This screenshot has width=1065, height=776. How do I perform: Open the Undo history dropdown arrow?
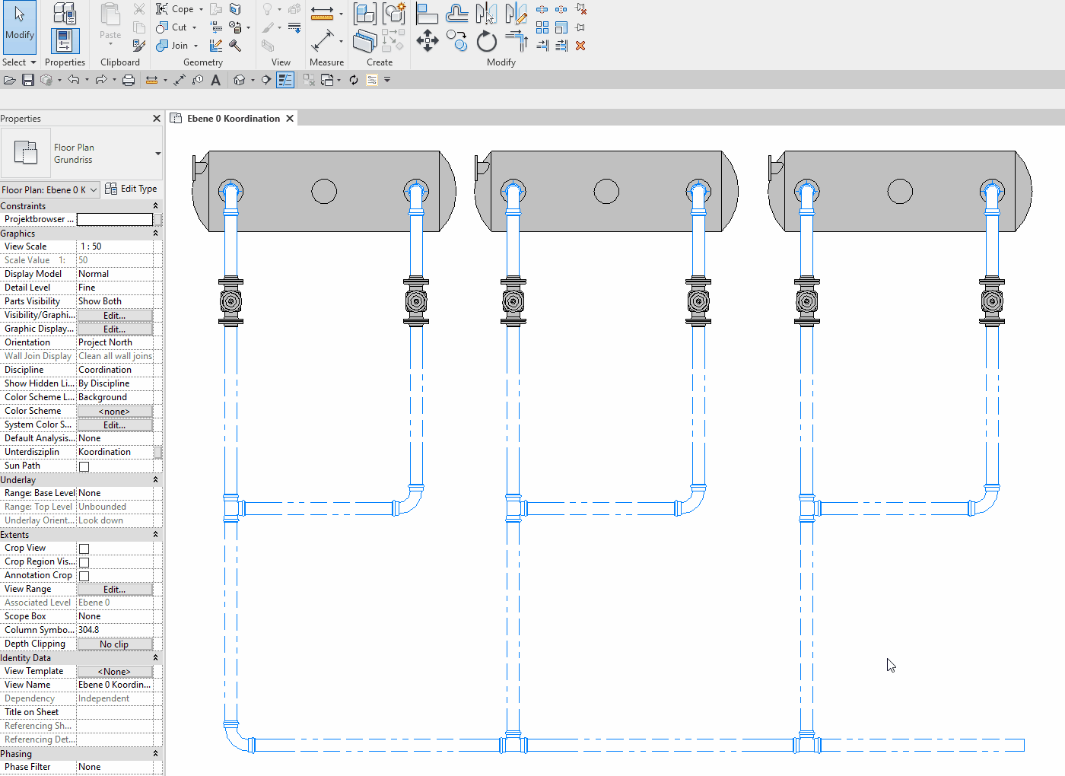tap(87, 80)
